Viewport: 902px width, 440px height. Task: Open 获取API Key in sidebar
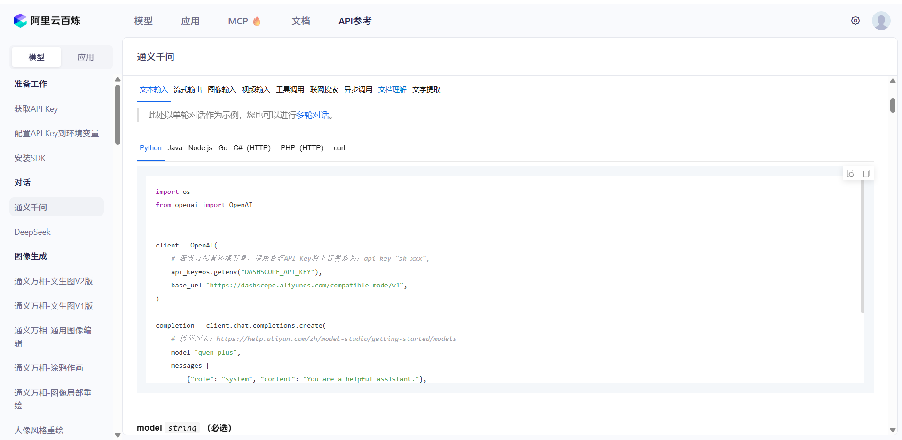point(36,109)
